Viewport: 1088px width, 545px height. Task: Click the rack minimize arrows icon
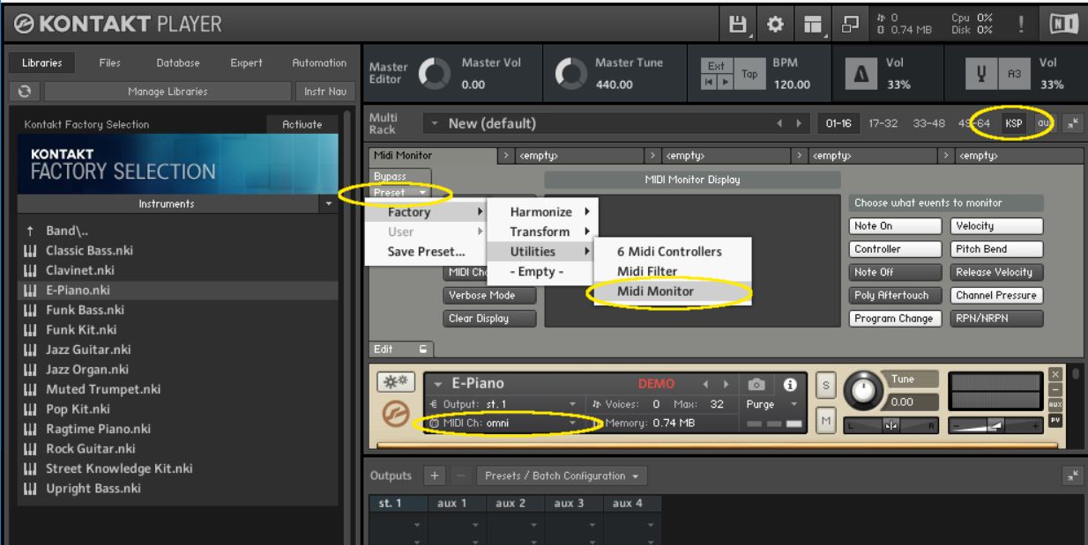(x=1073, y=124)
